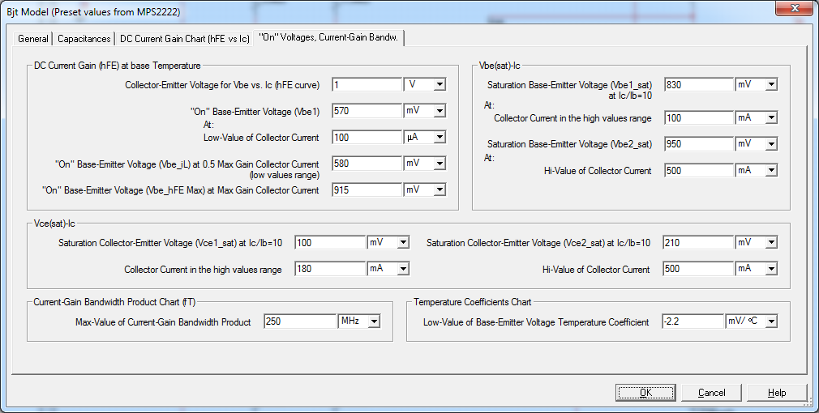Open µA unit dropdown for Low-Value Collector Current
Screen dimensions: 819x413
click(440, 137)
